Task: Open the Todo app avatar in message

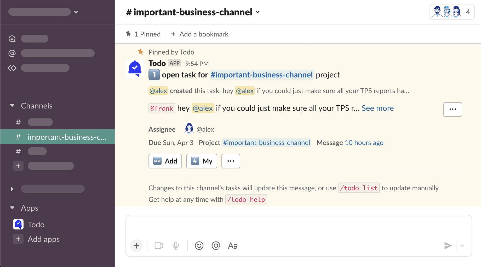Action: coord(135,69)
